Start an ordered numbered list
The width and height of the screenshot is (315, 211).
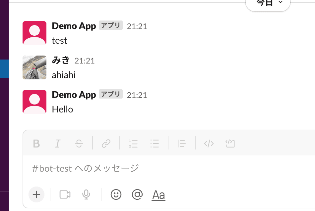click(x=133, y=144)
